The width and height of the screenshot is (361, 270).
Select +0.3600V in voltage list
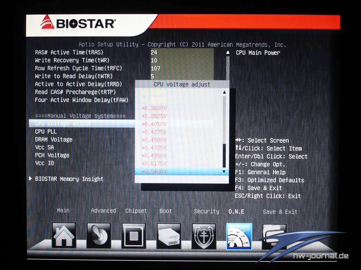pyautogui.click(x=154, y=108)
